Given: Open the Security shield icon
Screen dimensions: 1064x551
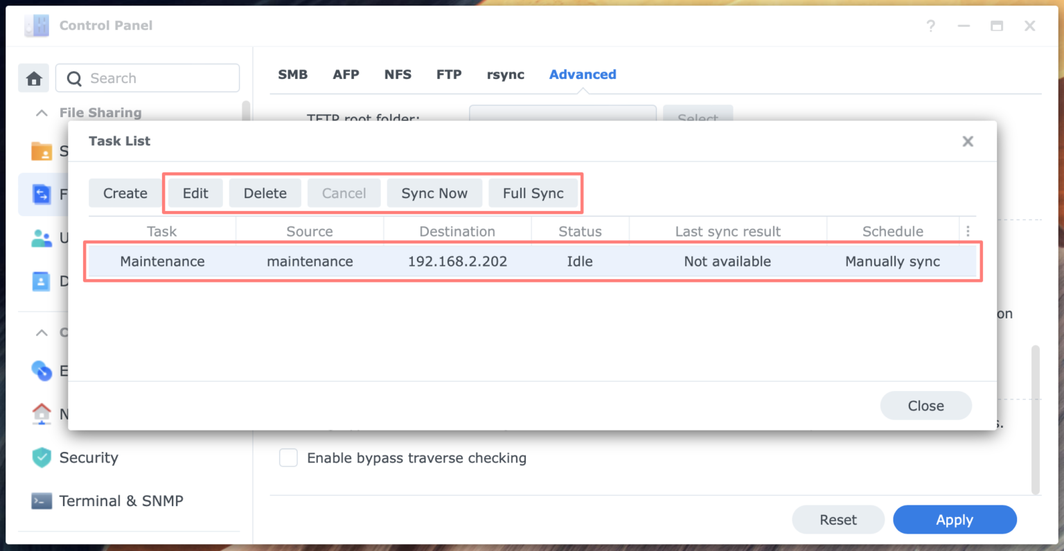Looking at the screenshot, I should point(42,458).
